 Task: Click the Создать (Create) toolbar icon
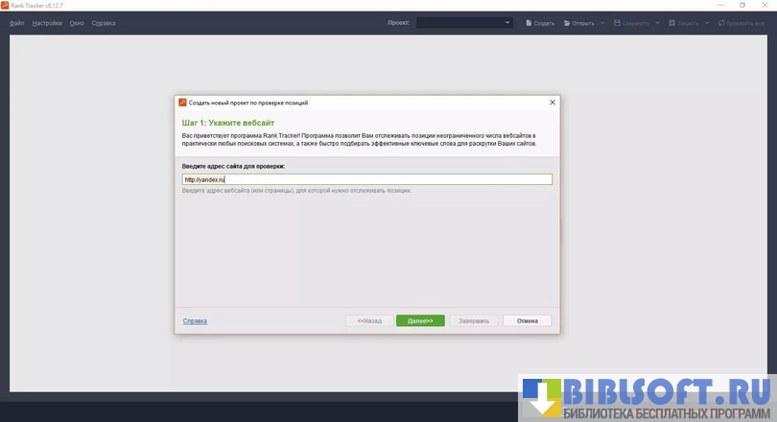click(529, 22)
